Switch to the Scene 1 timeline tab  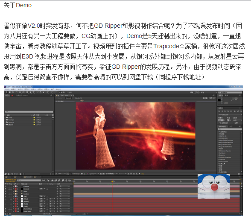[x=18, y=177]
